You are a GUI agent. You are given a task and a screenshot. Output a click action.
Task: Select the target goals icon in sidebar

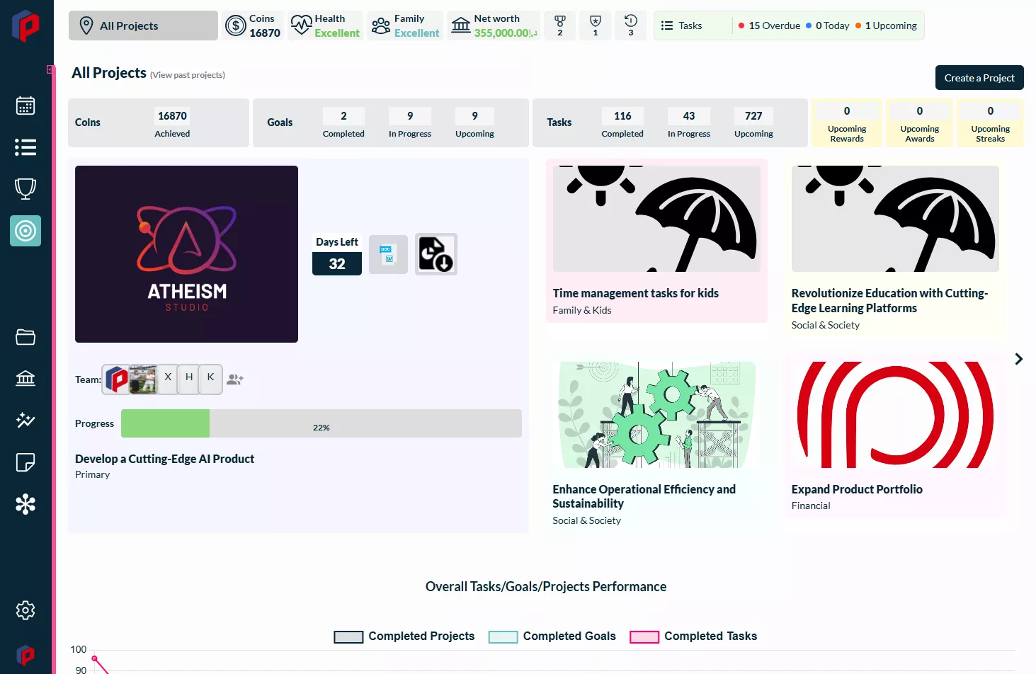(25, 231)
